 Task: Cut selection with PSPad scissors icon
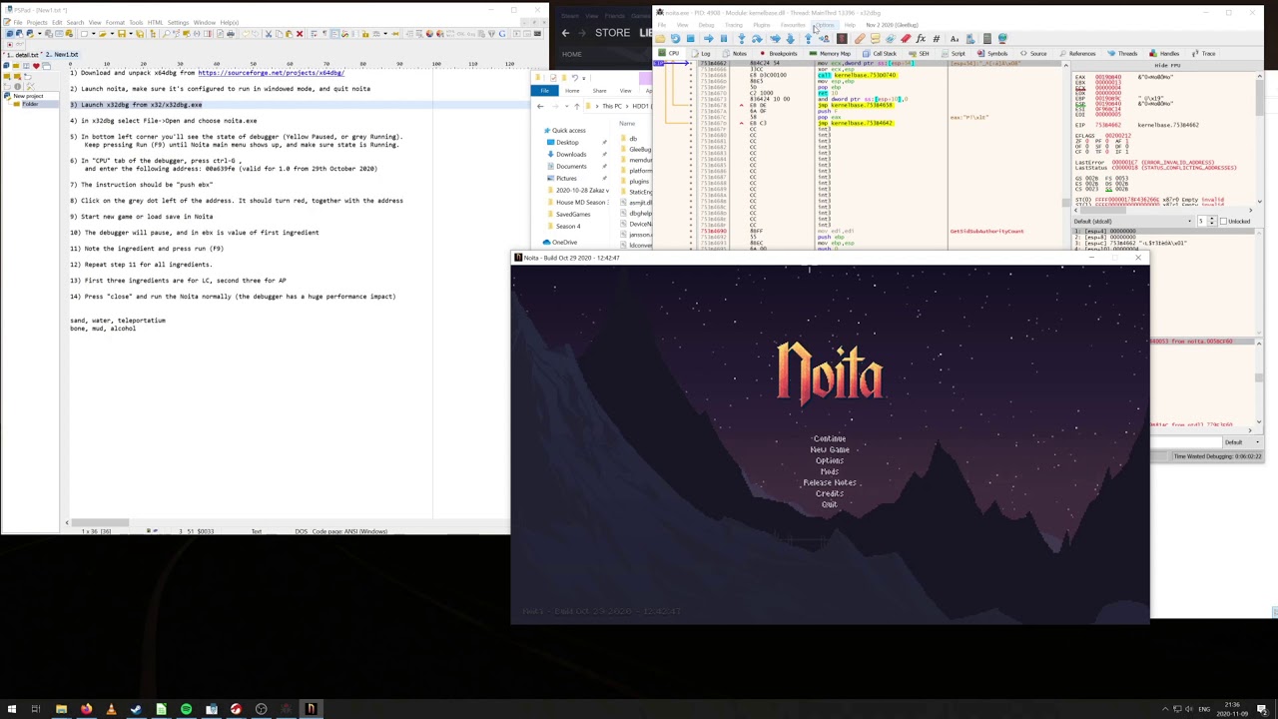tap(269, 34)
